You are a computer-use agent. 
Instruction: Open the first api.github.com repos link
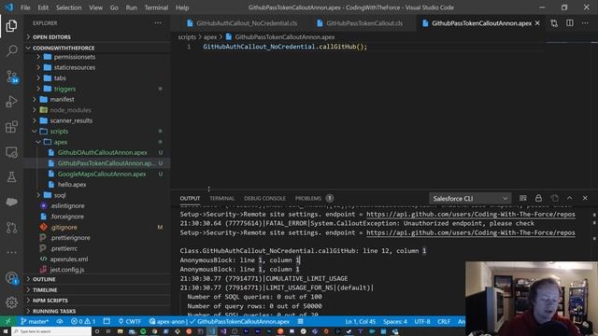[471, 214]
